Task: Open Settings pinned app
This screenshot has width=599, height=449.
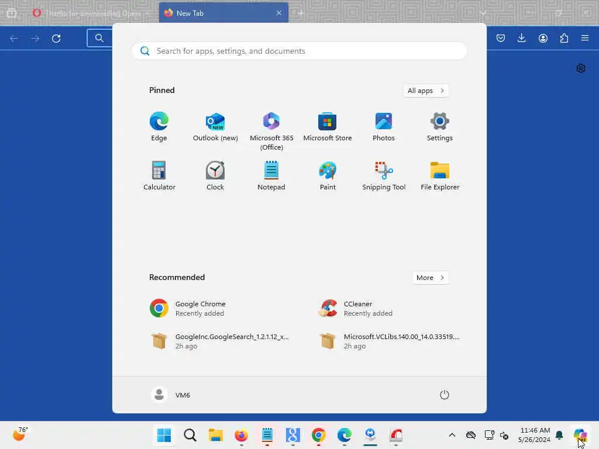Action: tap(440, 127)
